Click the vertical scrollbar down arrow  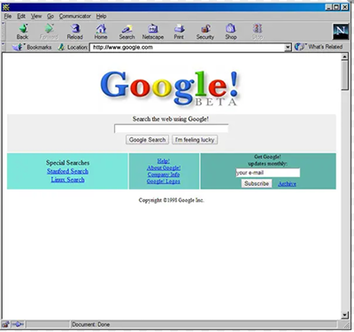pos(345,315)
